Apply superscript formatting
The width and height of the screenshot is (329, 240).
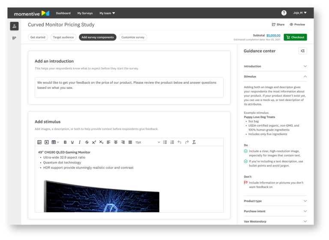(x=94, y=143)
